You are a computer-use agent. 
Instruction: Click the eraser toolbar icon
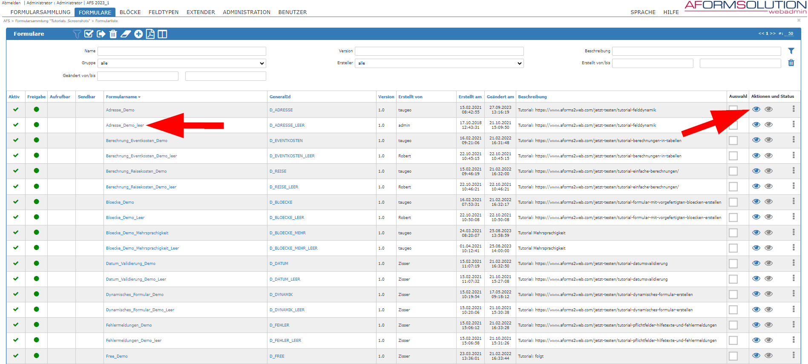126,34
